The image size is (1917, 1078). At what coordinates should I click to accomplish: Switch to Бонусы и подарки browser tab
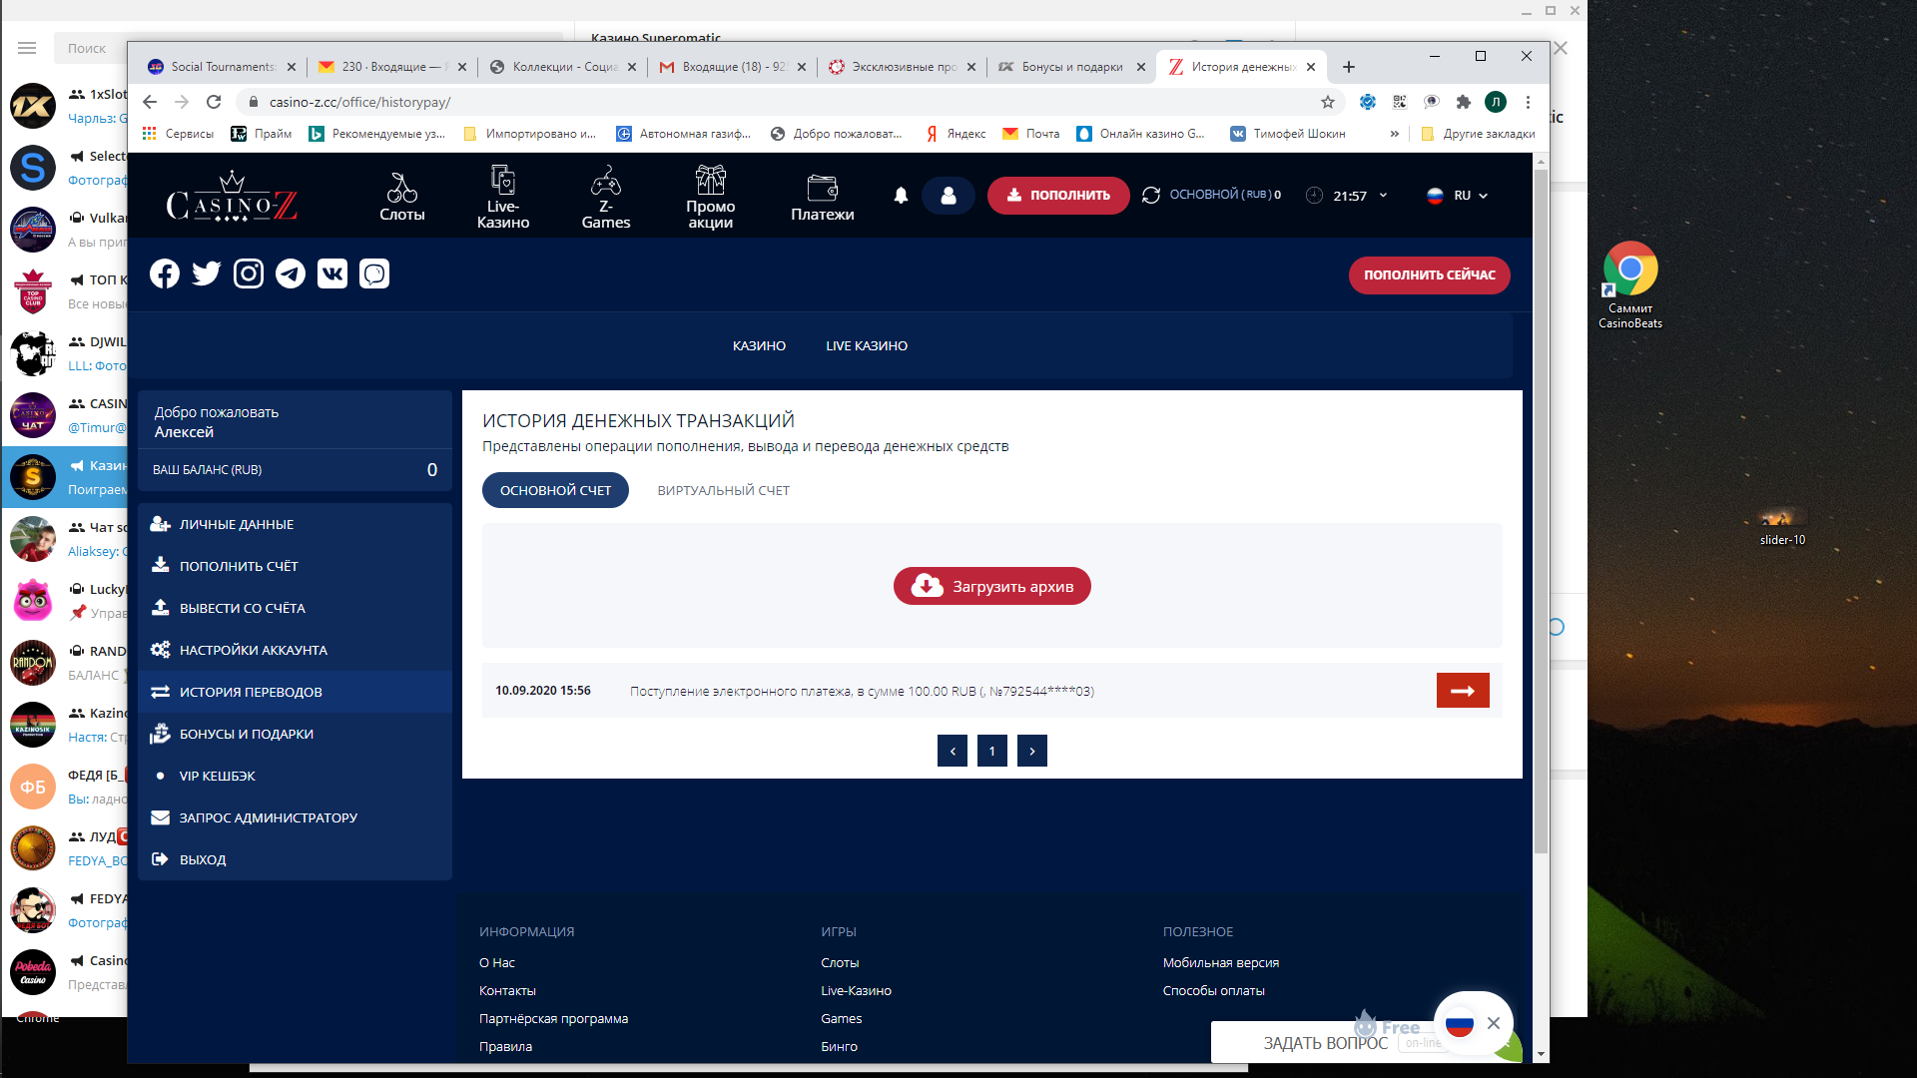click(x=1070, y=67)
